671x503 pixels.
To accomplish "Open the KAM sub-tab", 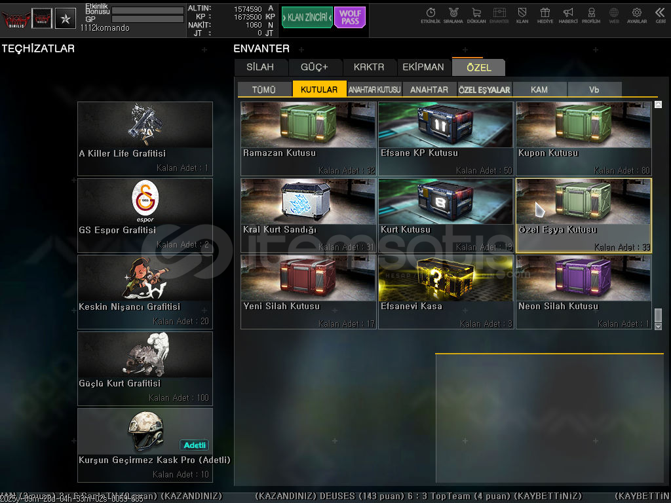I will (539, 89).
